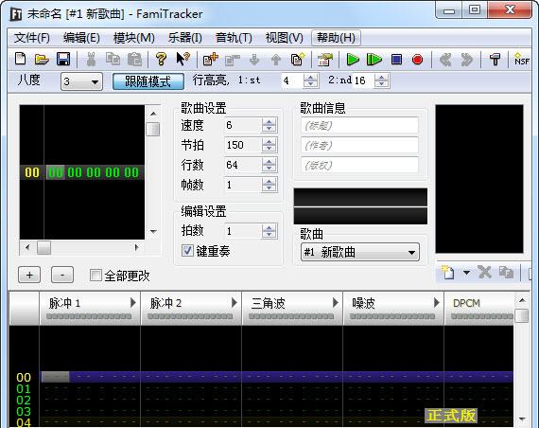
Task: Remove the instrument with the X icon
Action: pyautogui.click(x=485, y=273)
